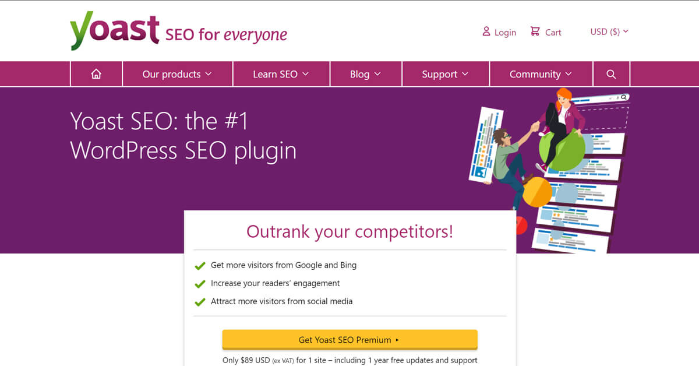699x366 pixels.
Task: Click the Yoast logo
Action: tap(114, 30)
